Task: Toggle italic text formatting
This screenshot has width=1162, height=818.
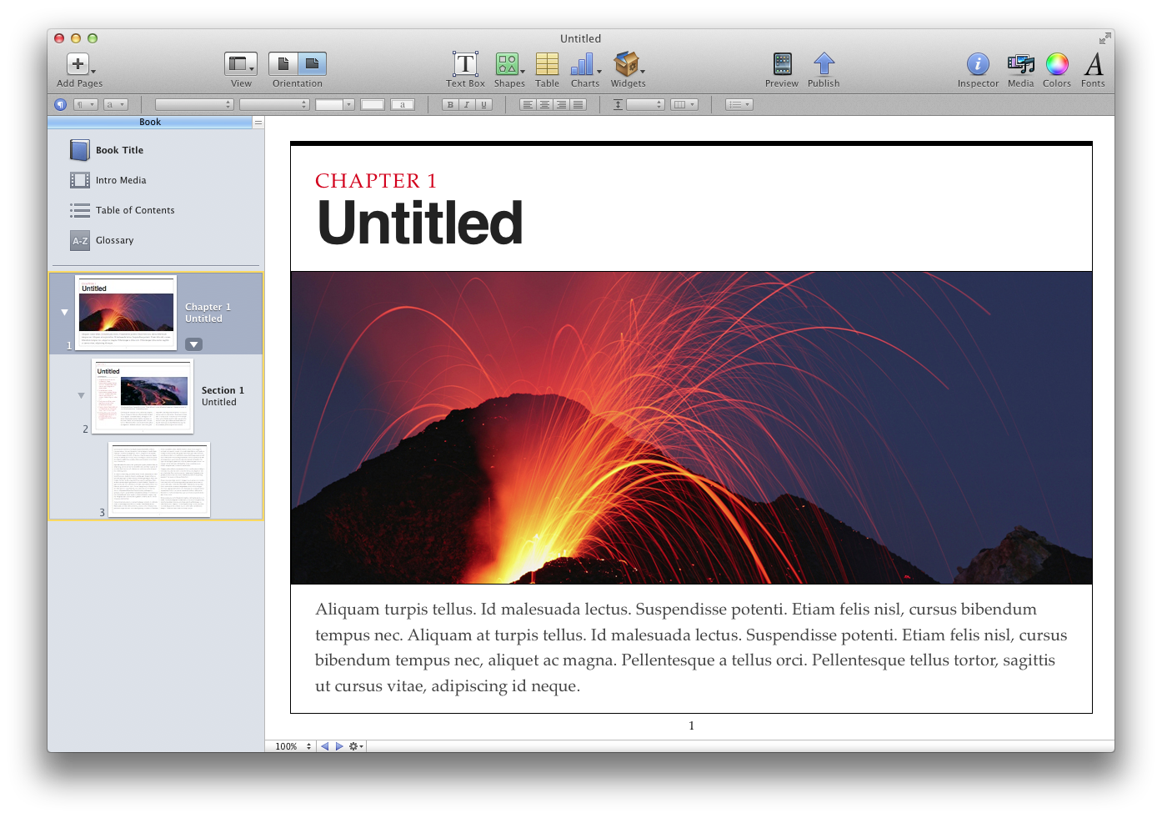Action: point(467,105)
